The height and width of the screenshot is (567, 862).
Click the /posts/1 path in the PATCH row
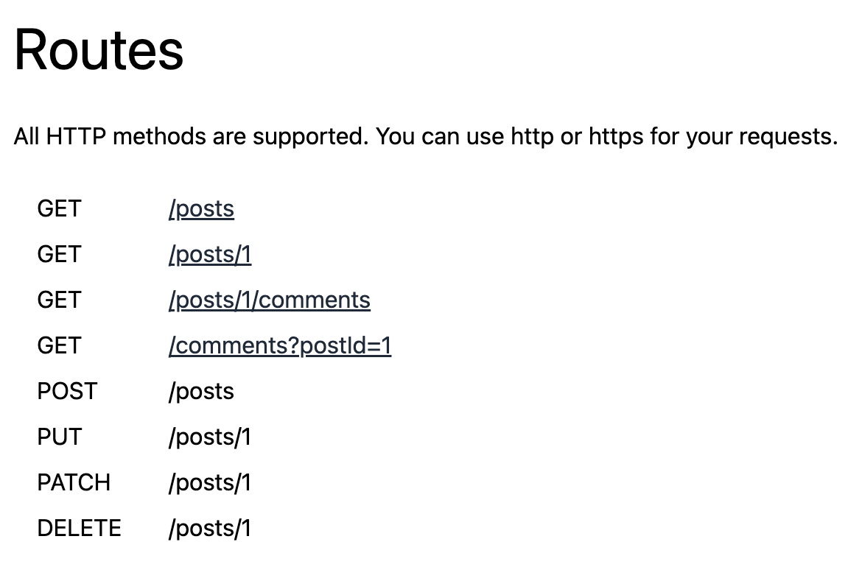coord(210,483)
